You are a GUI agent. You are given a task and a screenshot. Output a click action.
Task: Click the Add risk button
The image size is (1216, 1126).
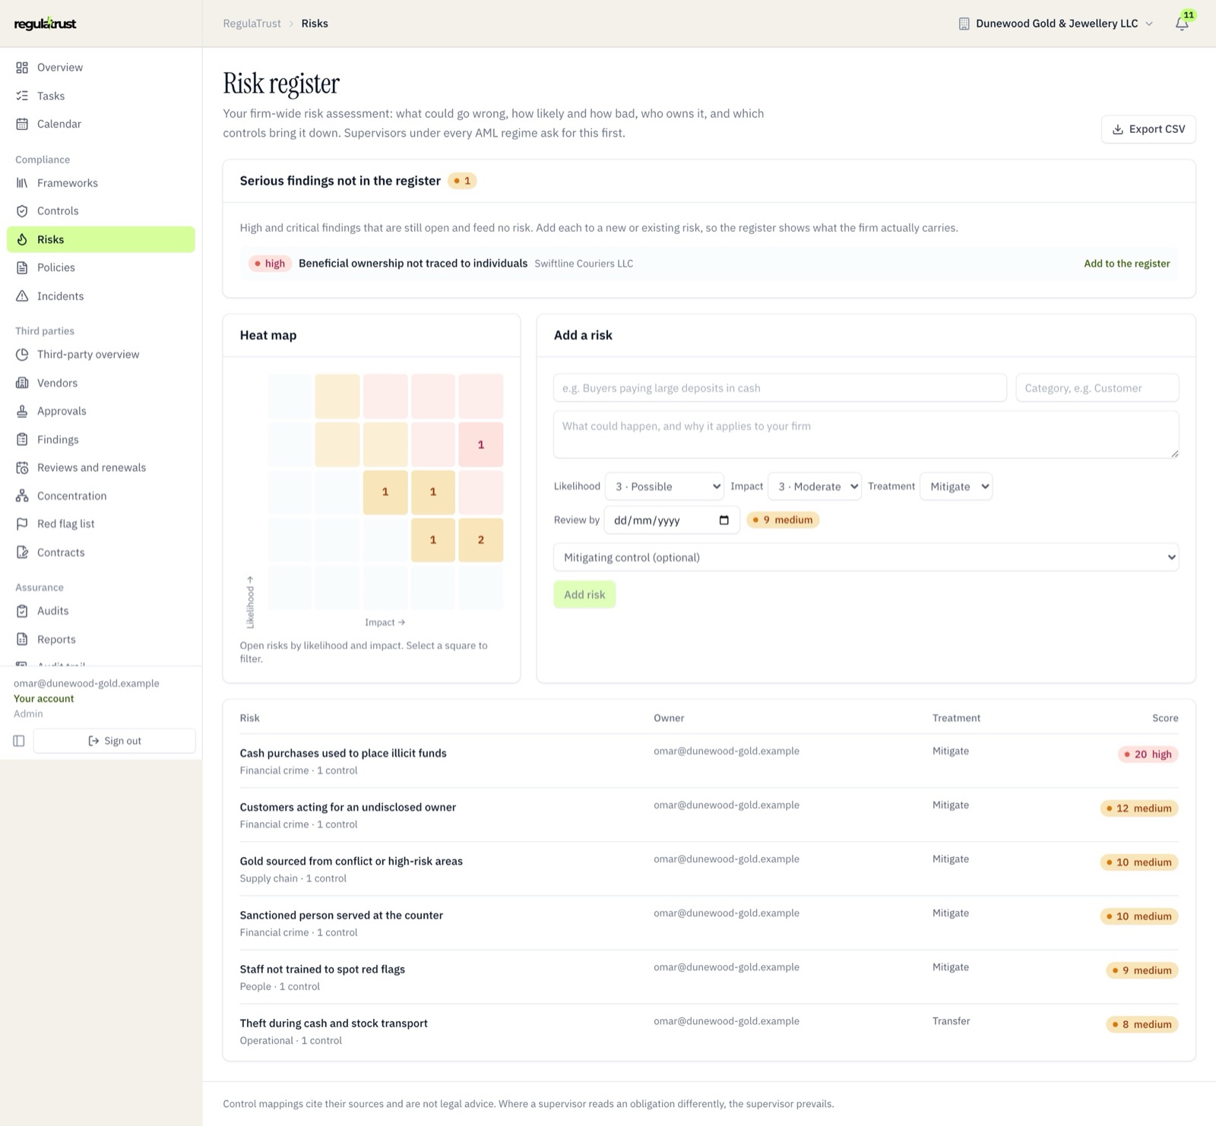click(x=584, y=595)
